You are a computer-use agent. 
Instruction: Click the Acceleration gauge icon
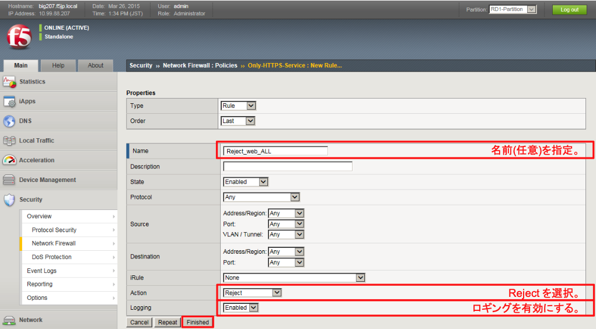9,160
